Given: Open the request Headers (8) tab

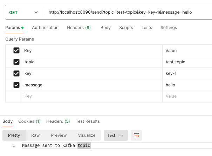Looking at the screenshot, I should click(79, 28).
